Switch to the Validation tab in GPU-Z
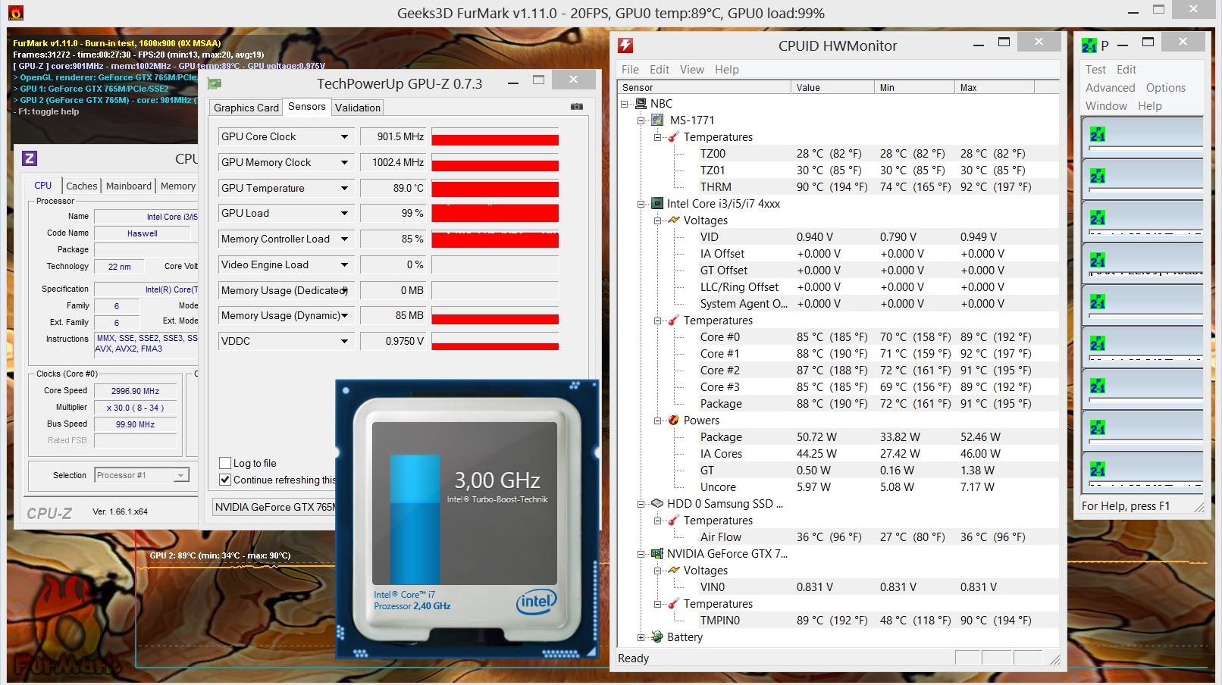 [358, 108]
